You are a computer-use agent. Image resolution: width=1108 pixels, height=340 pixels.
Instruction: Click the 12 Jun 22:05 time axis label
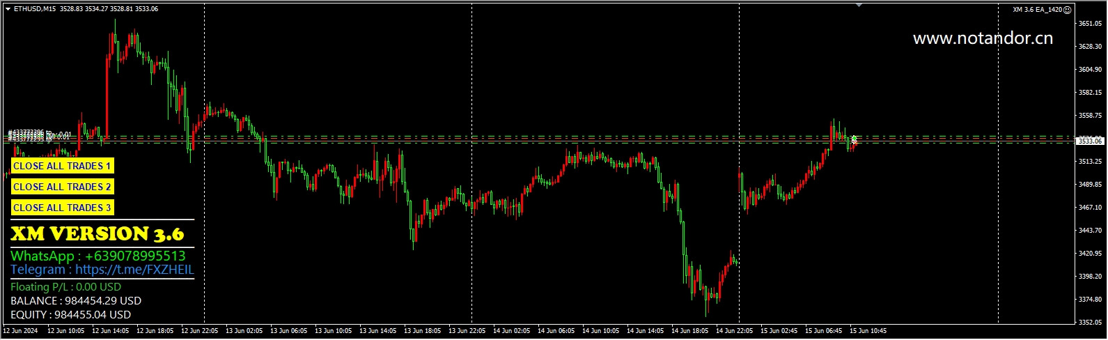coord(198,331)
